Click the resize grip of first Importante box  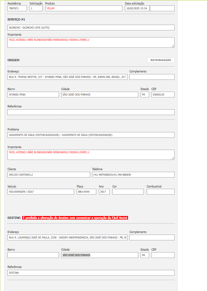[173, 46]
